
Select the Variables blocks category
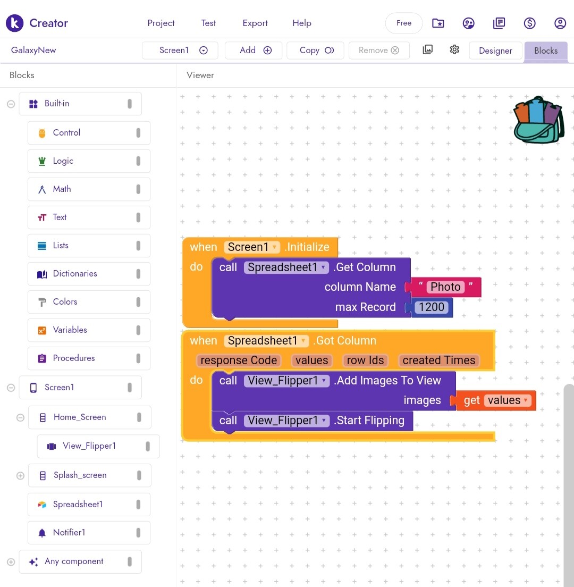coord(89,330)
